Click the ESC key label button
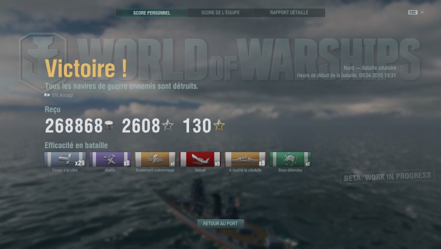Viewport: 441px width, 249px height. pyautogui.click(x=412, y=12)
